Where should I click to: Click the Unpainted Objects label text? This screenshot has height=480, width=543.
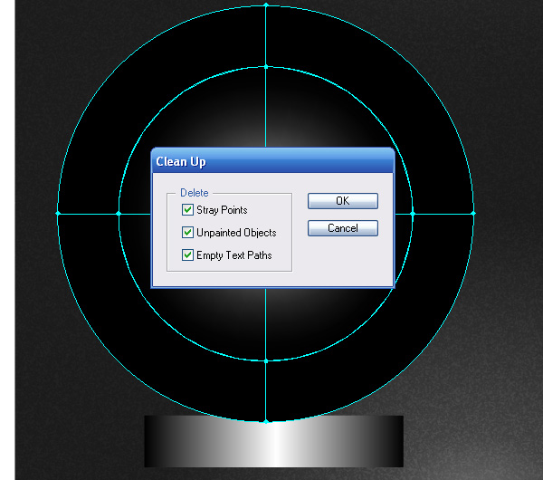pos(236,233)
